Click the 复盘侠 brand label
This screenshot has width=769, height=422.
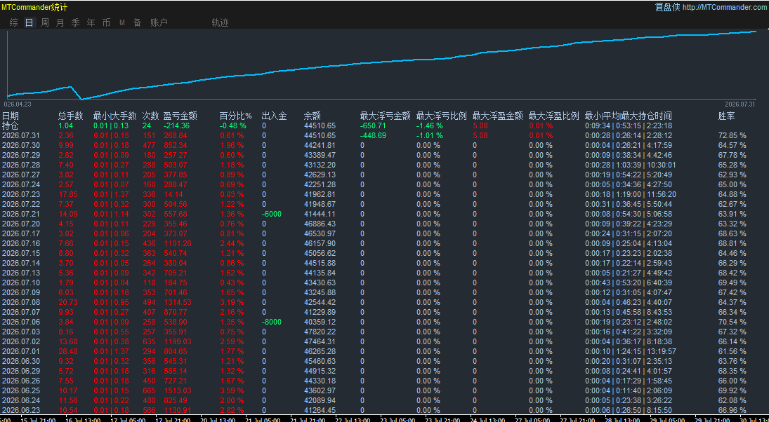[667, 7]
